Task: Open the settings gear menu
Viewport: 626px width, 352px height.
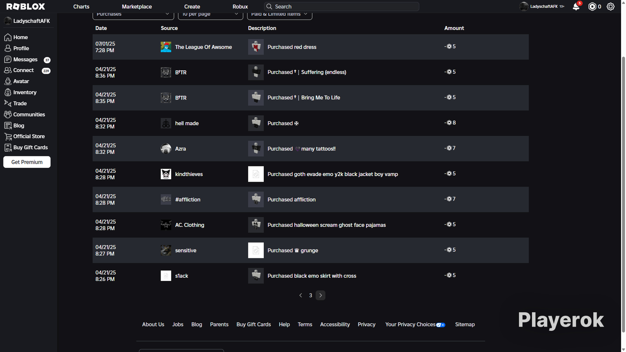Action: coord(611,6)
